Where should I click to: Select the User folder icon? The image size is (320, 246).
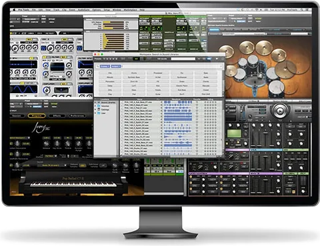[99, 113]
